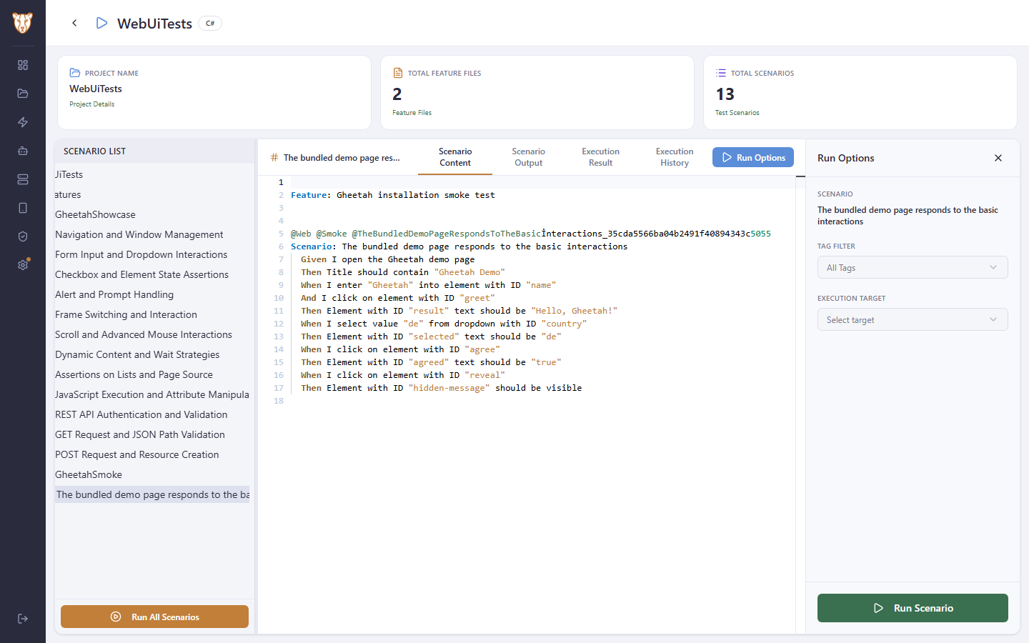Open the shield check sidebar icon

pos(23,236)
